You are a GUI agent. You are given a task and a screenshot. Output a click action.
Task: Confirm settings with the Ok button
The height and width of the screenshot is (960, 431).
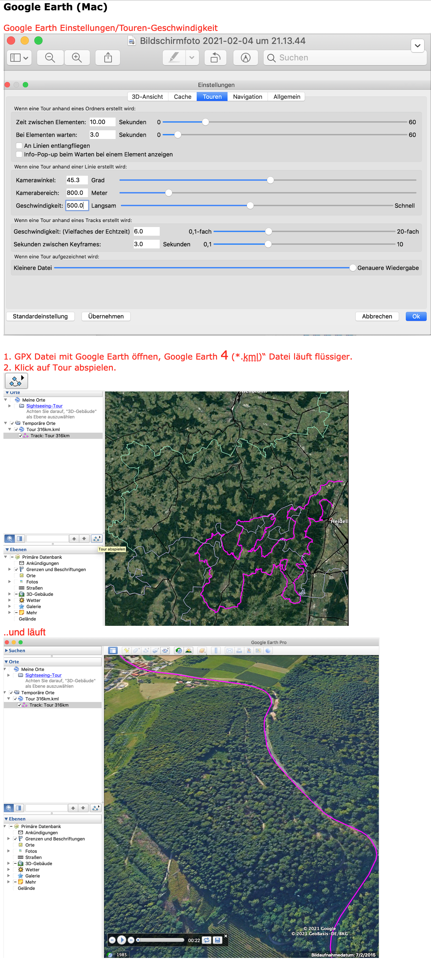(416, 316)
